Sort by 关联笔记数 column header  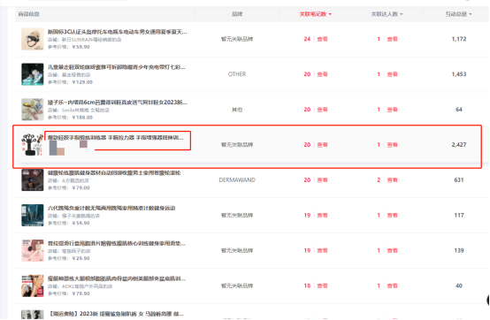tap(315, 14)
